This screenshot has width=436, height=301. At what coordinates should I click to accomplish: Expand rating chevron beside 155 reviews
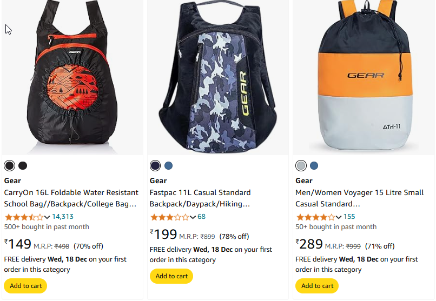pyautogui.click(x=339, y=217)
